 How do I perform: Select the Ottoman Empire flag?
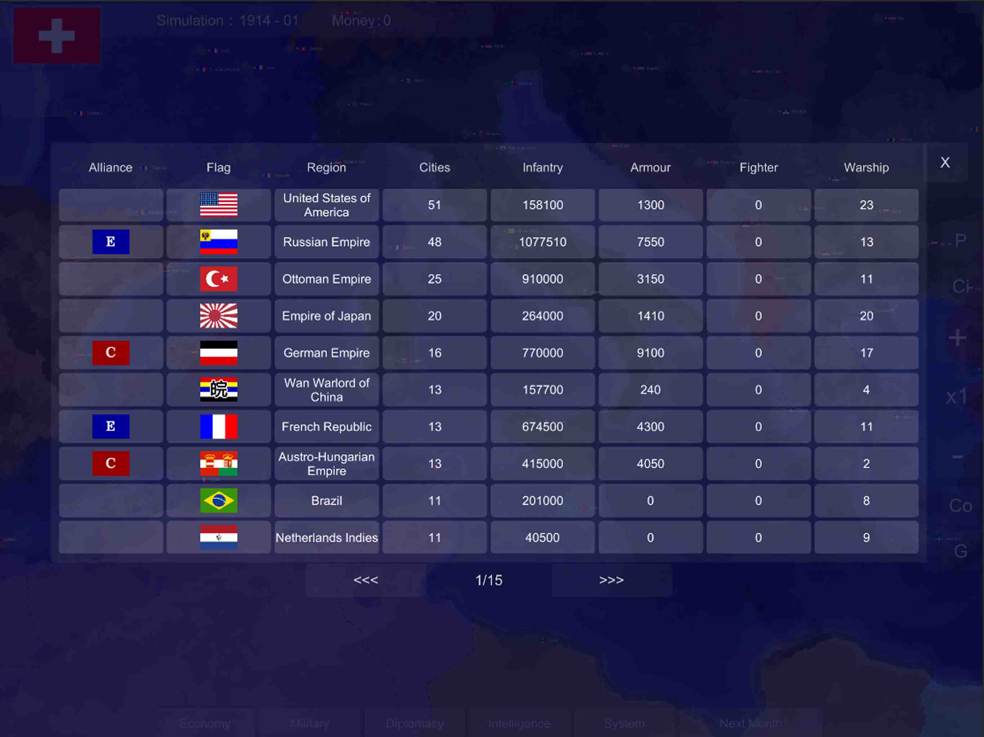(218, 279)
